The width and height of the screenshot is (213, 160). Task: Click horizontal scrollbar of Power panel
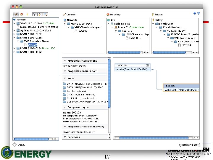(169, 52)
